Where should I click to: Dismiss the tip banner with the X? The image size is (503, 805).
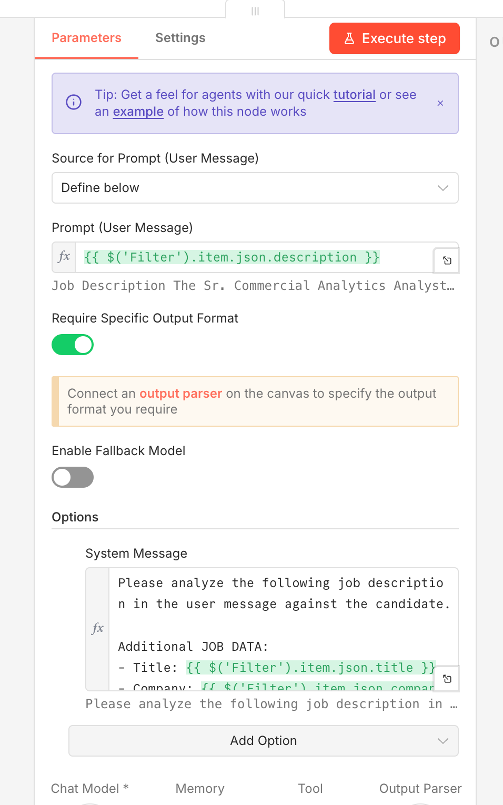[x=440, y=103]
